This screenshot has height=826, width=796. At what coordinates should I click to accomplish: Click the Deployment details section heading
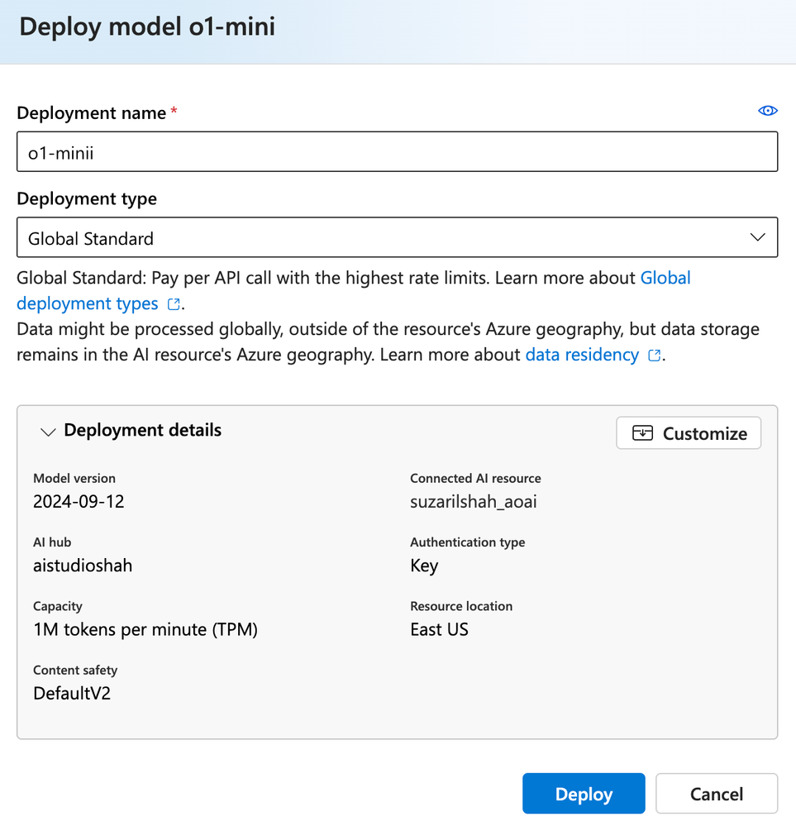point(142,430)
